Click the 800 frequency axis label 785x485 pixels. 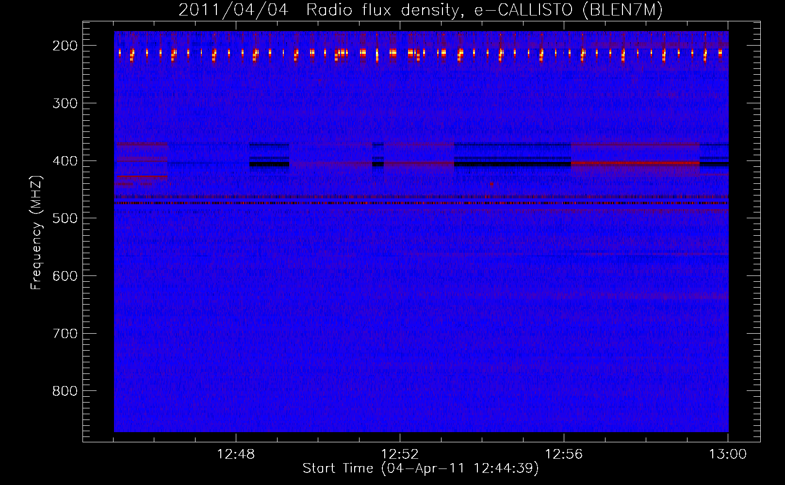coord(65,391)
